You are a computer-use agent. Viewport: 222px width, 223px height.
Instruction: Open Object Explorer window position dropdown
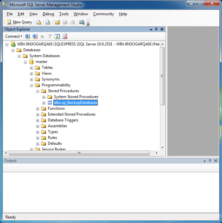coord(151,30)
